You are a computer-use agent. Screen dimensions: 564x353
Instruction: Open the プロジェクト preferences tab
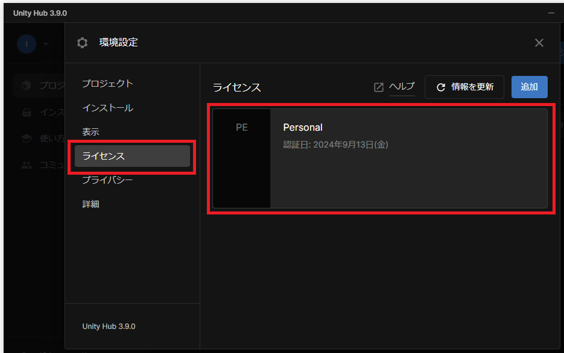click(107, 83)
